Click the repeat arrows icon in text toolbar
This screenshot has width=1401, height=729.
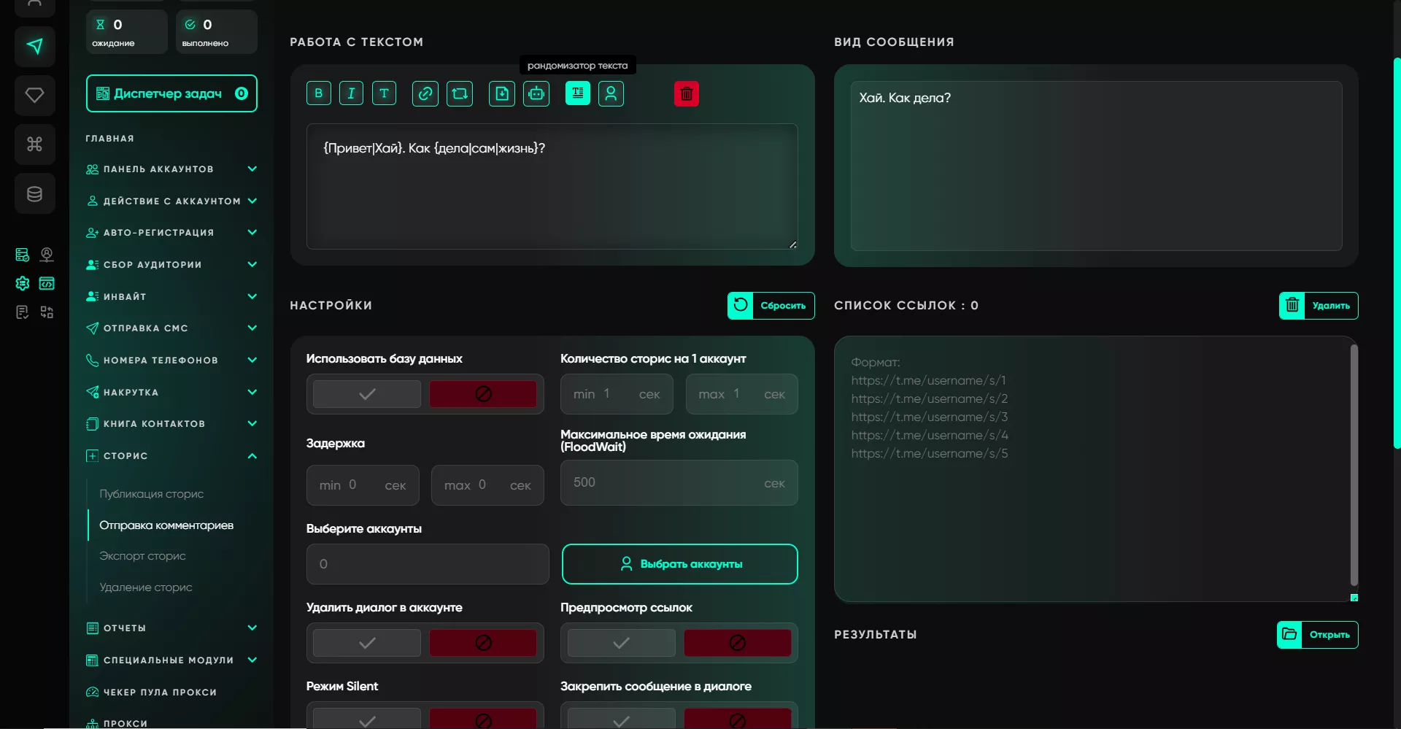point(460,93)
